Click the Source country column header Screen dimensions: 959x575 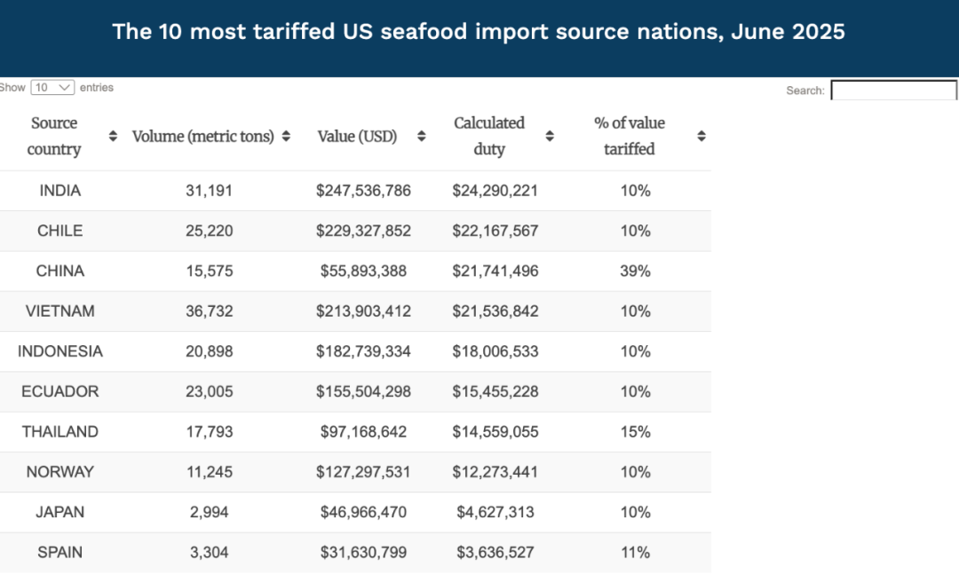tap(54, 136)
